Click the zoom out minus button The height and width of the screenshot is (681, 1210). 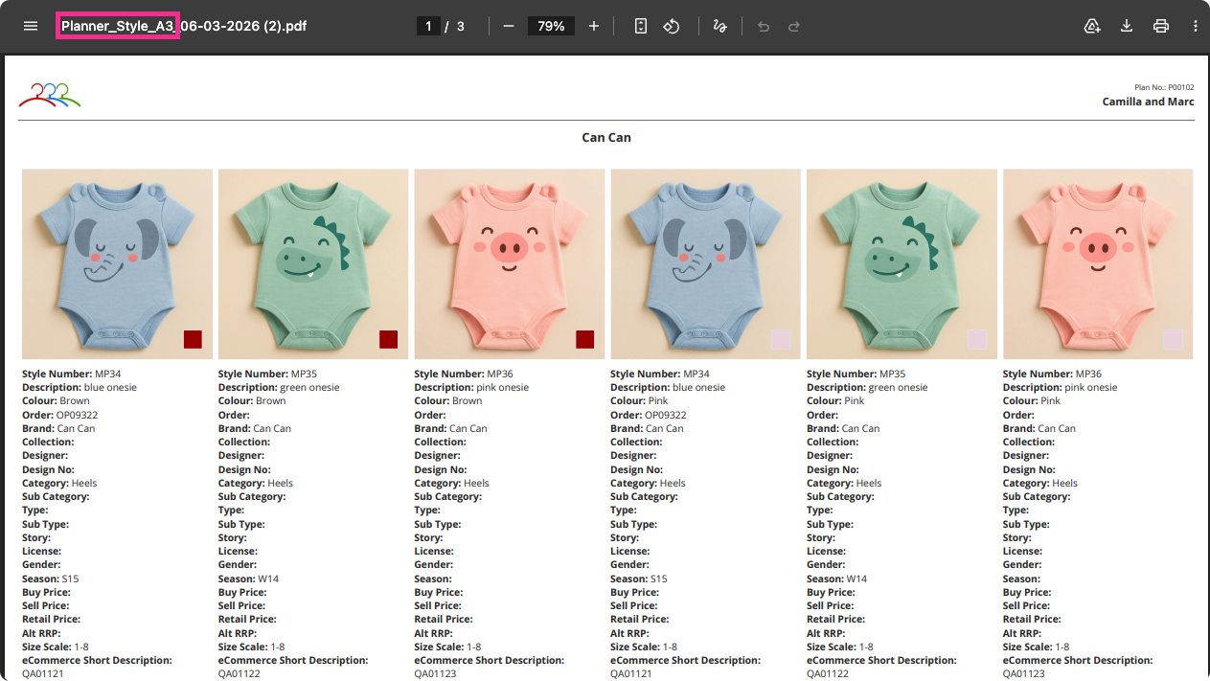(x=509, y=26)
